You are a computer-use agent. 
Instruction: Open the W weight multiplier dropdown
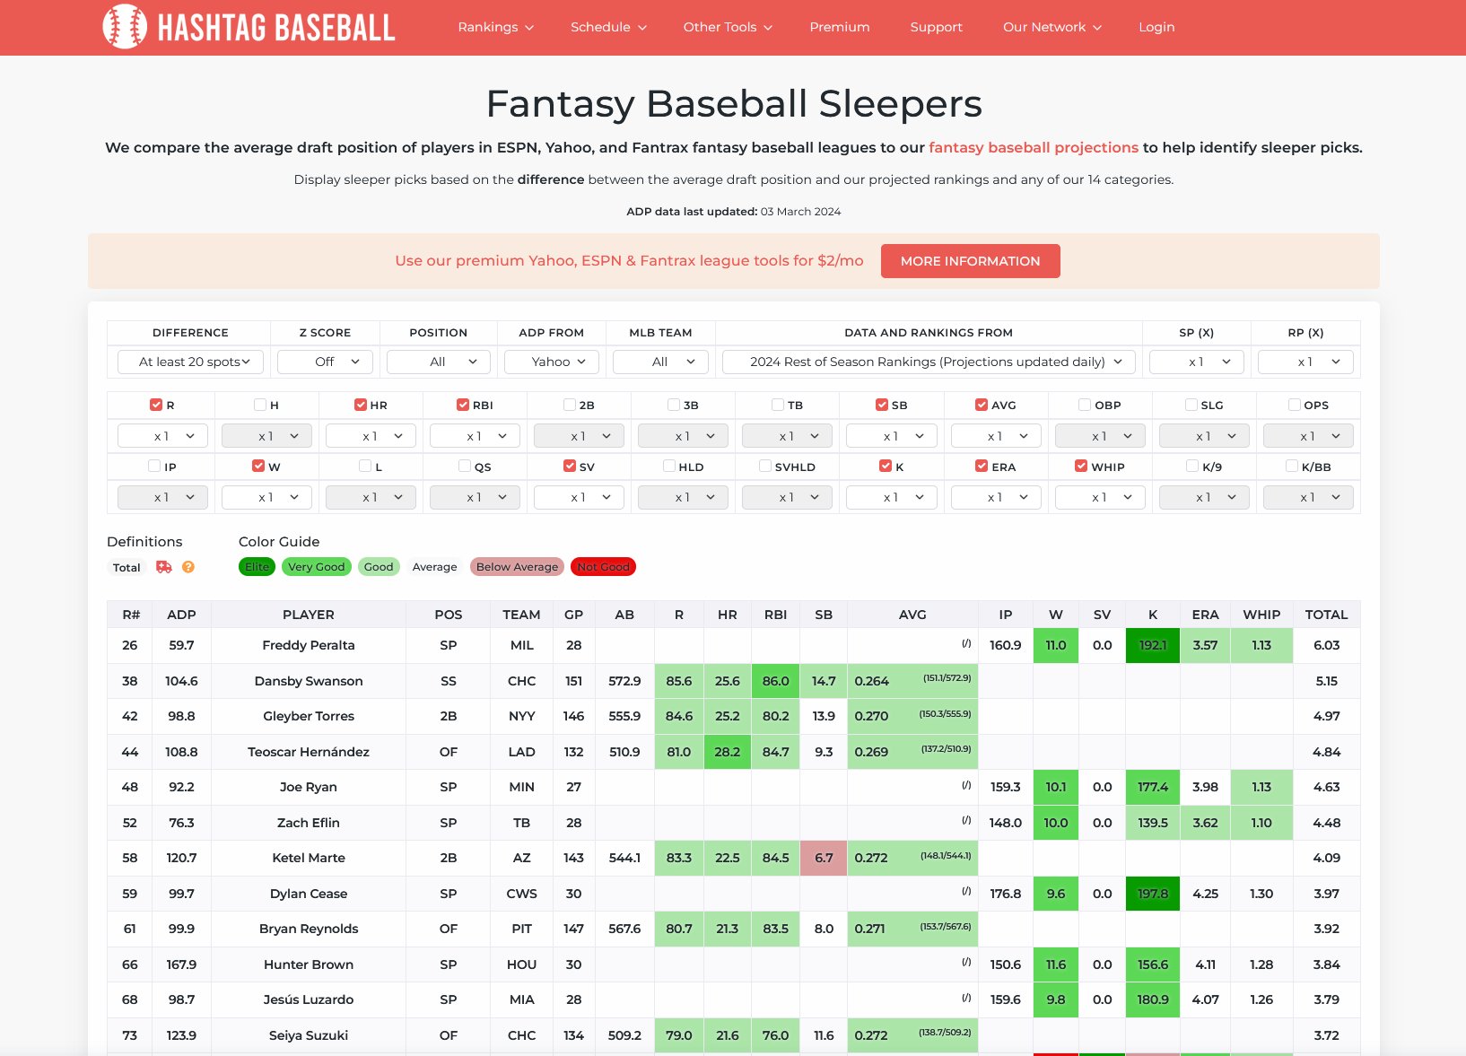(266, 497)
